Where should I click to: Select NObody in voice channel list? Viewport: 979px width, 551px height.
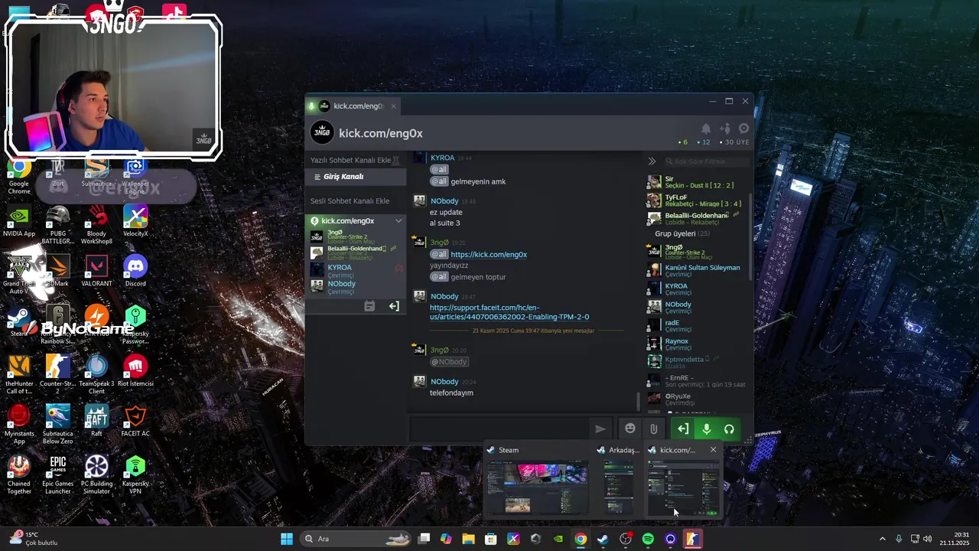[356, 286]
